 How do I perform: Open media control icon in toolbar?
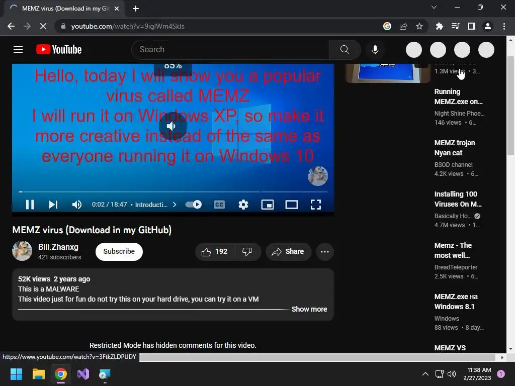455,26
